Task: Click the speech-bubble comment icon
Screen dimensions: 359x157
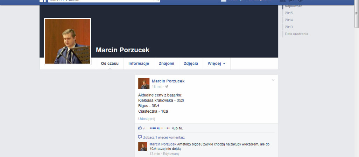Action: [140, 137]
